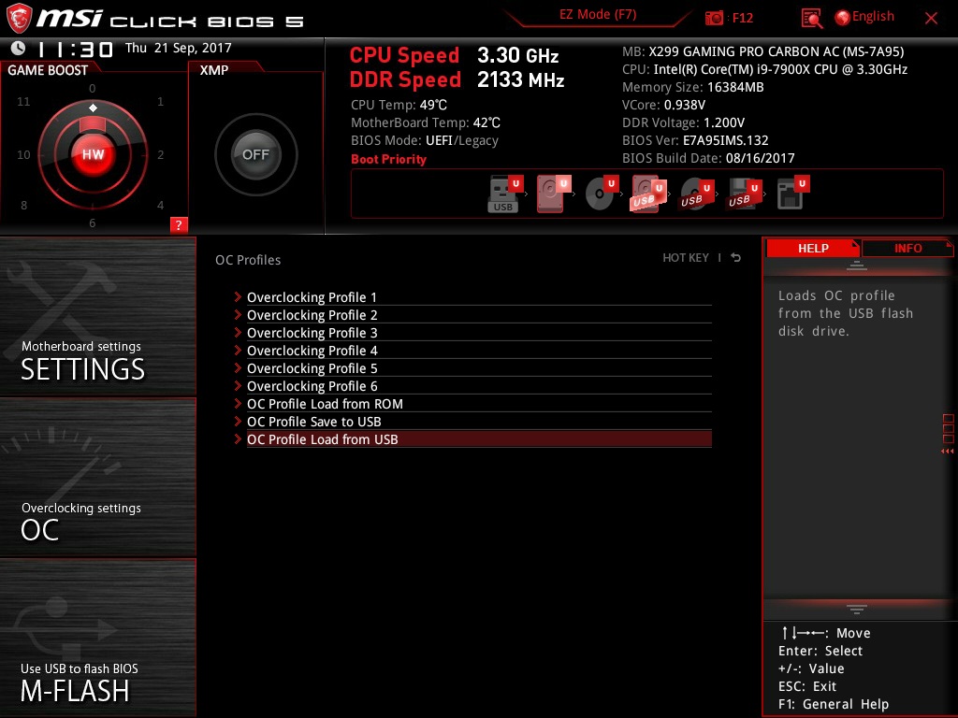Expand Overclocking Profile 5 chevron

[238, 367]
